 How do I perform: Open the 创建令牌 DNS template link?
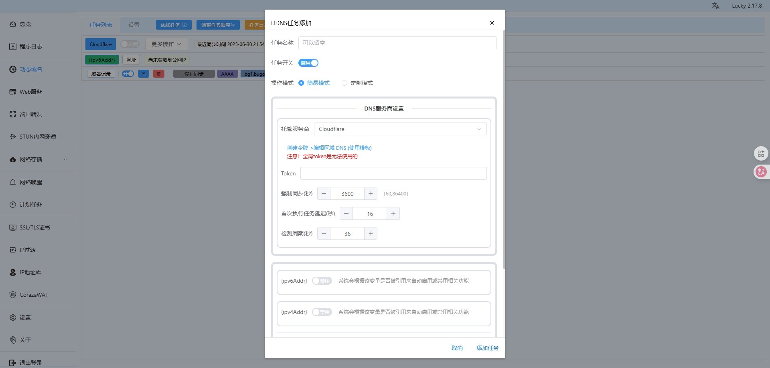[x=329, y=148]
